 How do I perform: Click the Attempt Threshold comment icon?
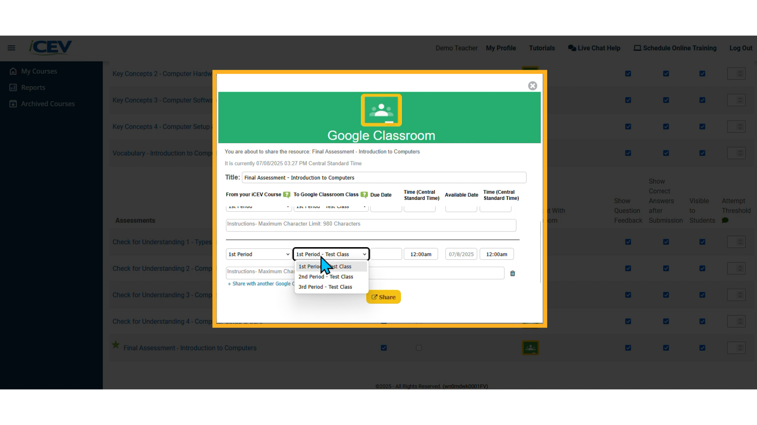725,221
